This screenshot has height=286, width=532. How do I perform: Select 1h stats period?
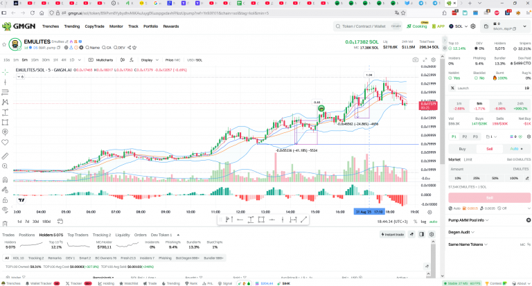tap(499, 106)
